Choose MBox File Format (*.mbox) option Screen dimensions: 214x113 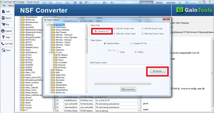tap(142, 34)
